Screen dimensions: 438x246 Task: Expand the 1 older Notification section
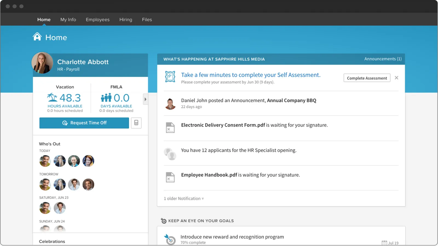(x=183, y=198)
